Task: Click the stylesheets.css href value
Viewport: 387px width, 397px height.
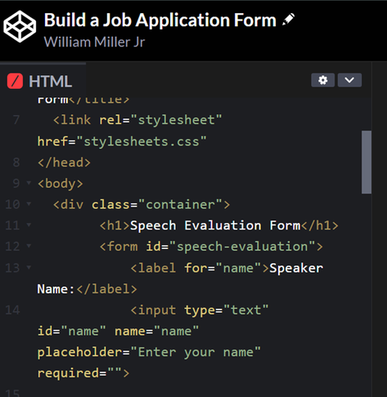Action: coord(142,141)
